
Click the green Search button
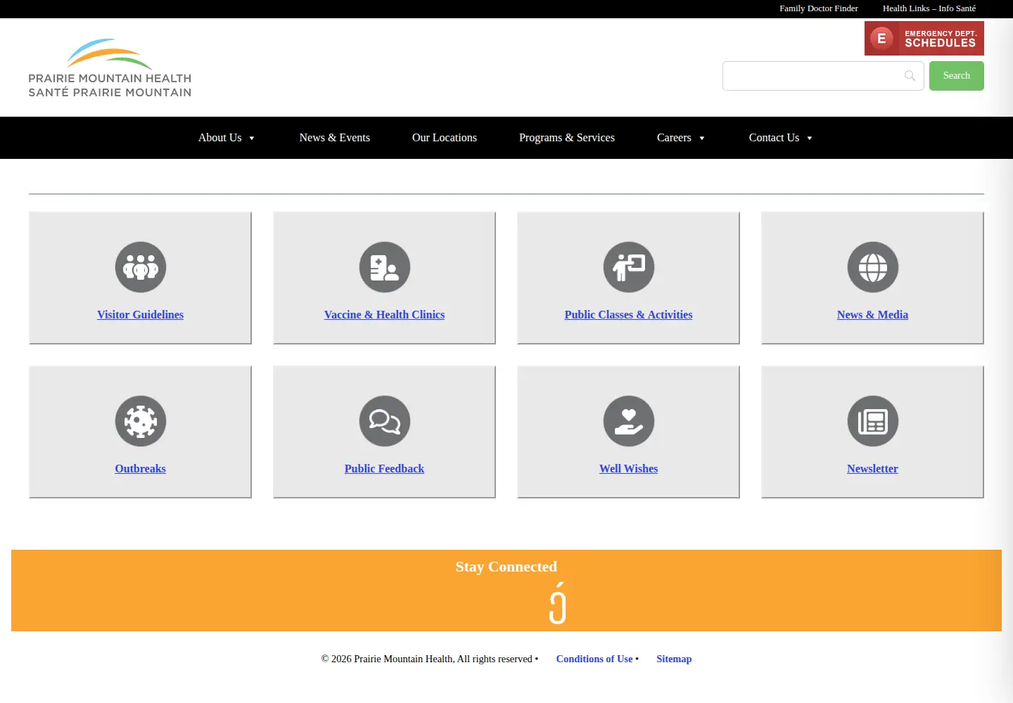(x=957, y=76)
